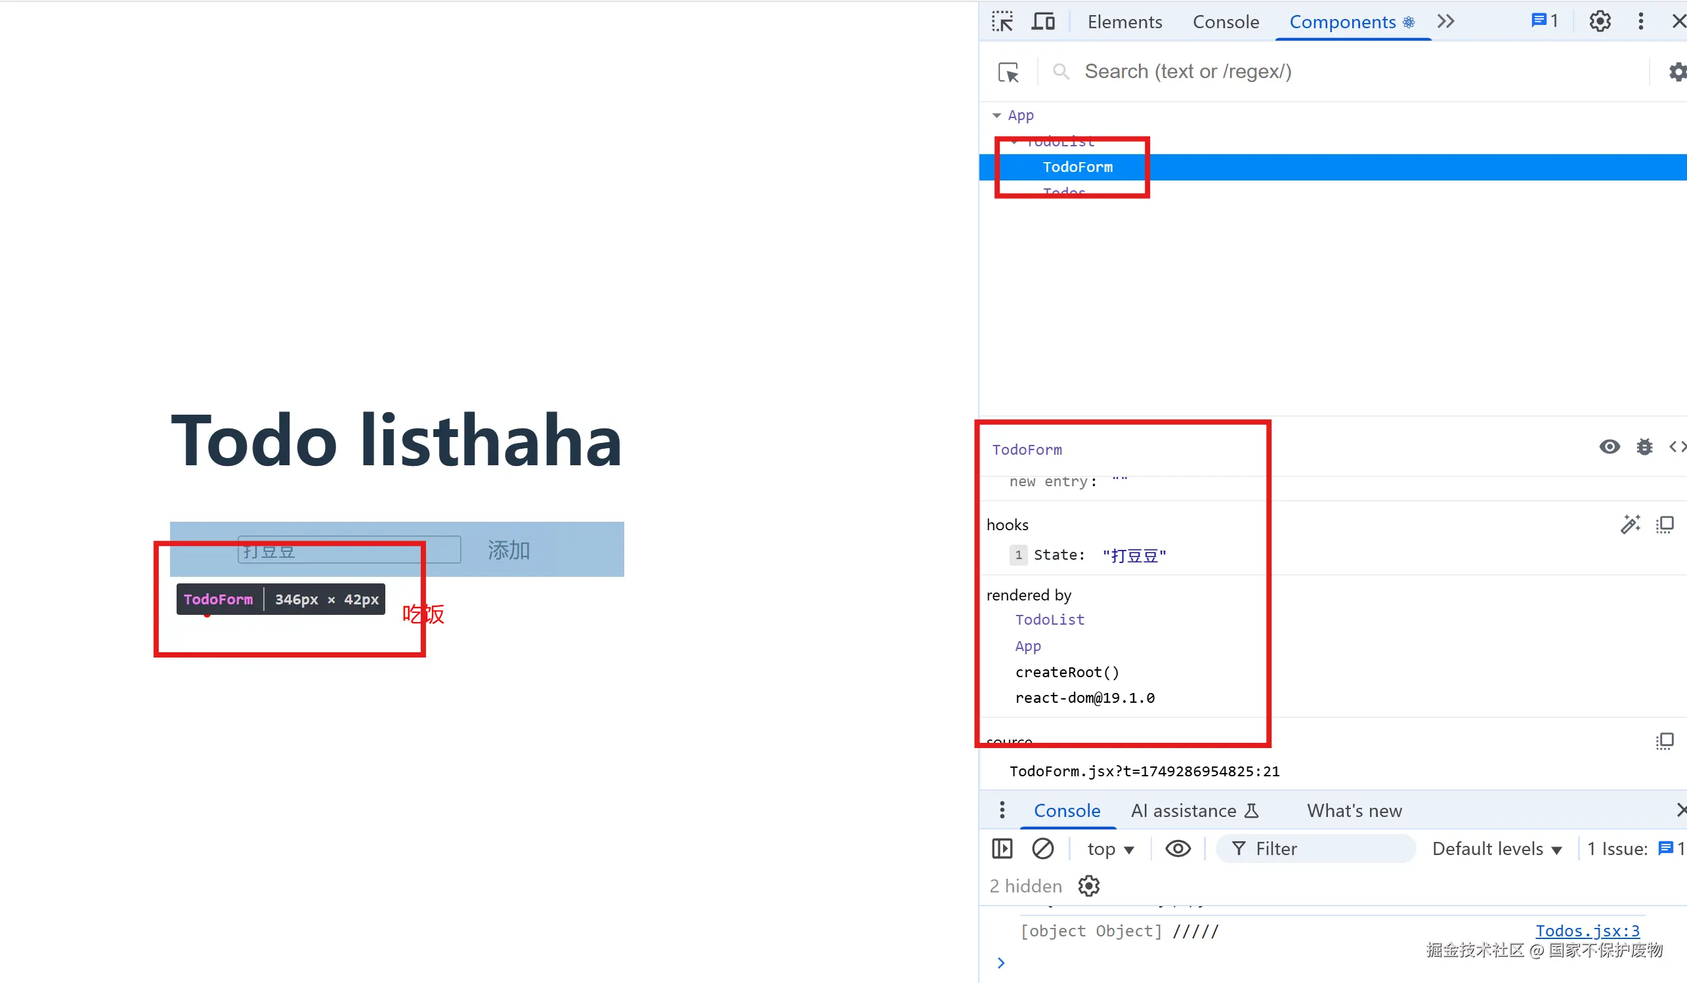This screenshot has height=983, width=1687.
Task: Switch to the Elements tab
Action: tap(1124, 22)
